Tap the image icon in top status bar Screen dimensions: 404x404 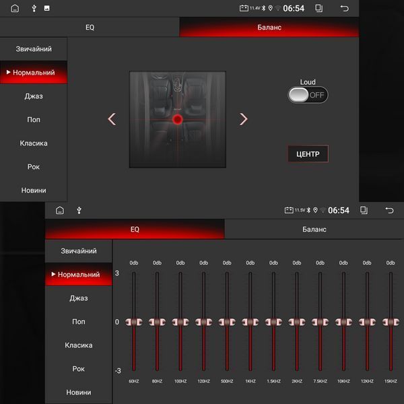click(x=47, y=8)
